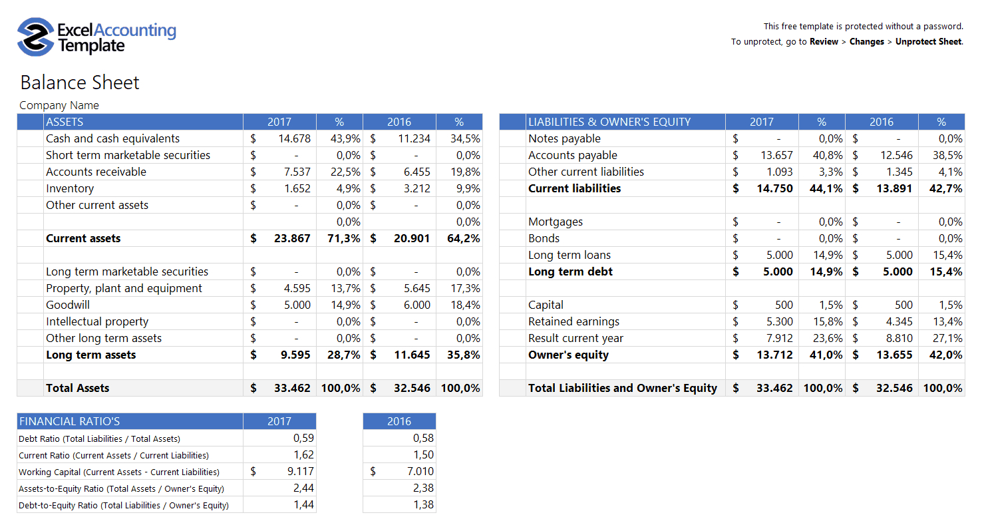Click the 'LIABILITIES & OWNER'S EQUITY' header cell
The width and height of the screenshot is (982, 529).
pos(625,122)
